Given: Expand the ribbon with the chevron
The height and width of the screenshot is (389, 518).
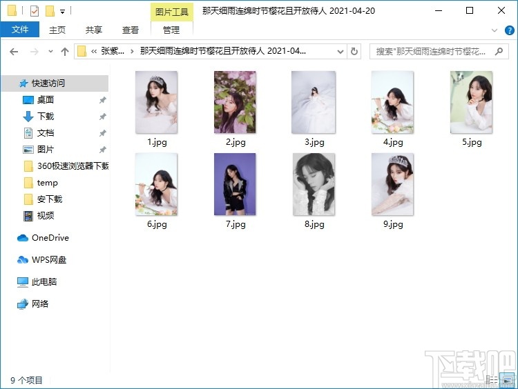Looking at the screenshot, I should coord(495,30).
